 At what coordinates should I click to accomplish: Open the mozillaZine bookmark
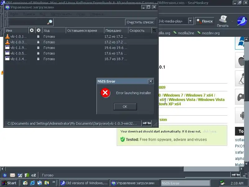click(x=184, y=33)
